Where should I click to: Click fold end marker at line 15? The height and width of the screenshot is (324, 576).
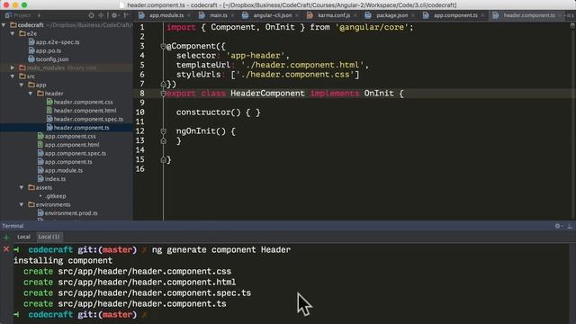[163, 160]
